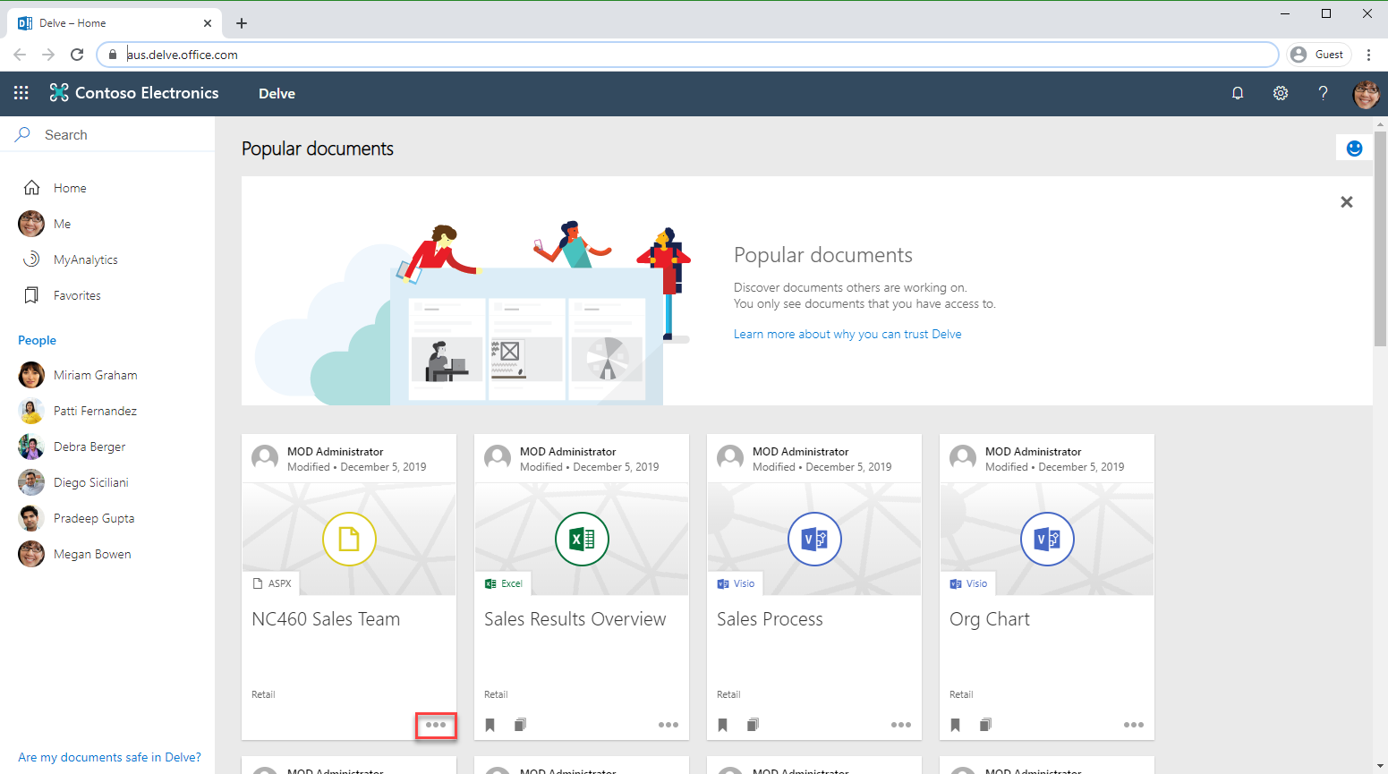Go back in browser history
This screenshot has height=774, width=1388.
pyautogui.click(x=20, y=55)
